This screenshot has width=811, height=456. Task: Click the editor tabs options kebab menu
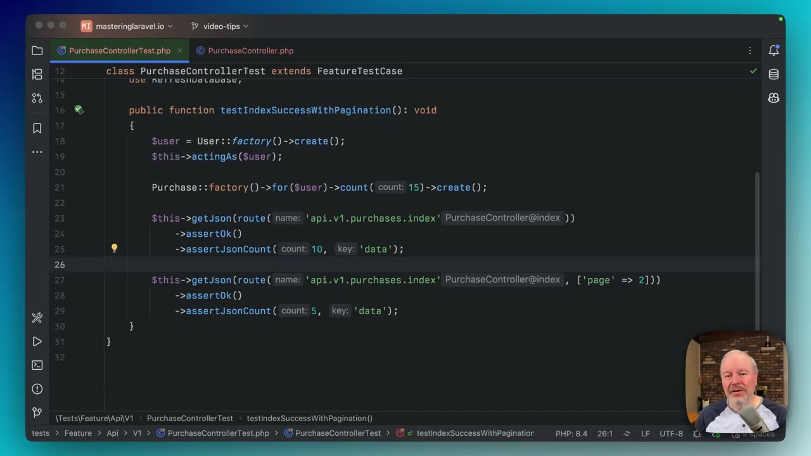pyautogui.click(x=750, y=51)
